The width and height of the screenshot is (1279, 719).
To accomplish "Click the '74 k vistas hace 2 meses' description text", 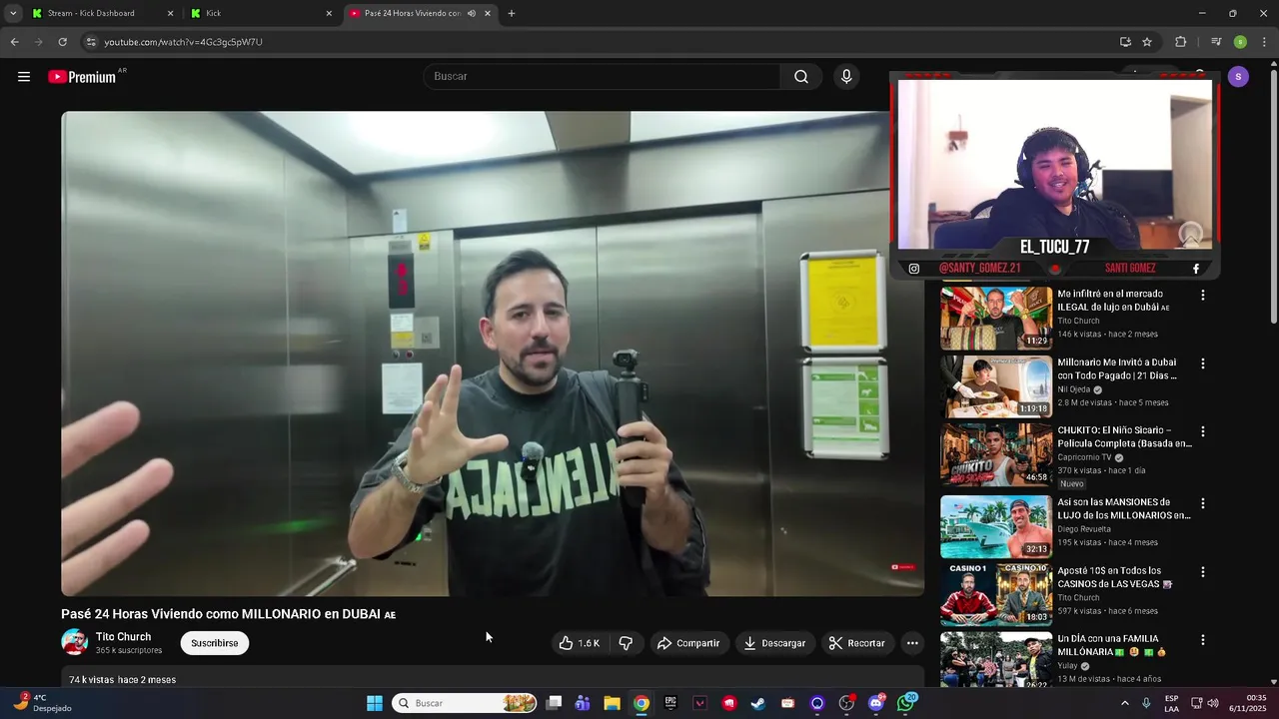I will pyautogui.click(x=122, y=680).
